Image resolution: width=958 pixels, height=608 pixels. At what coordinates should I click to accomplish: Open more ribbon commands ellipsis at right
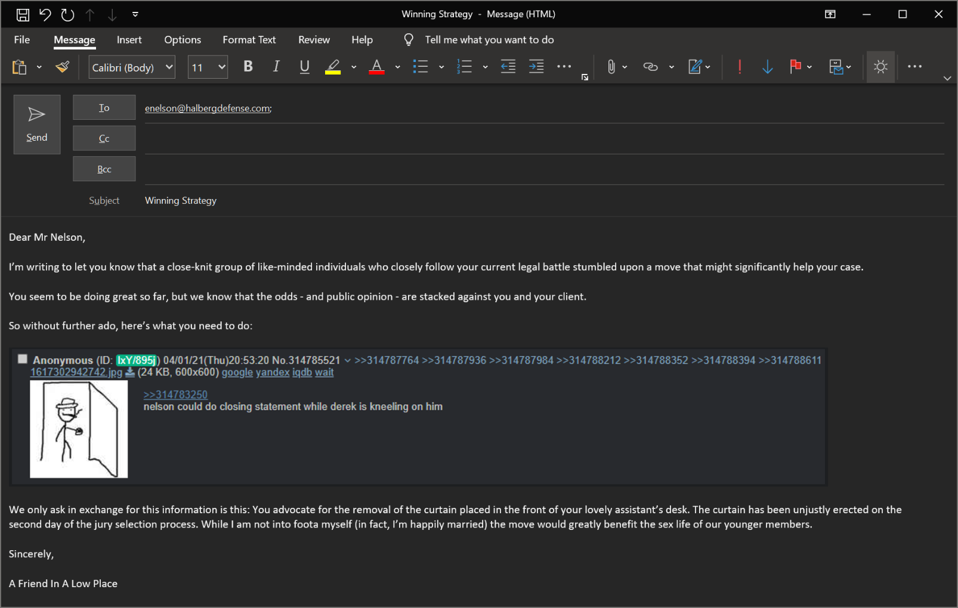point(914,67)
